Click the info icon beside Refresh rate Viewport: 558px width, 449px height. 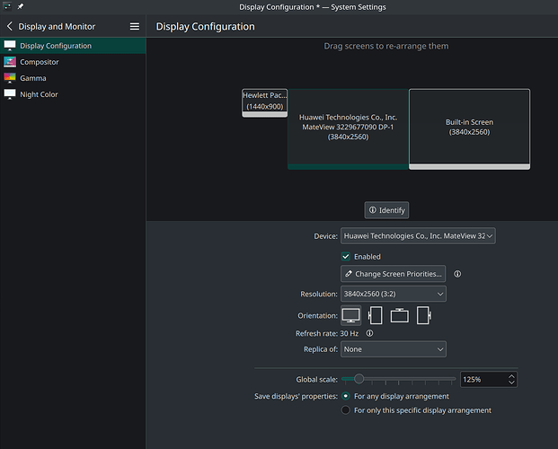369,333
